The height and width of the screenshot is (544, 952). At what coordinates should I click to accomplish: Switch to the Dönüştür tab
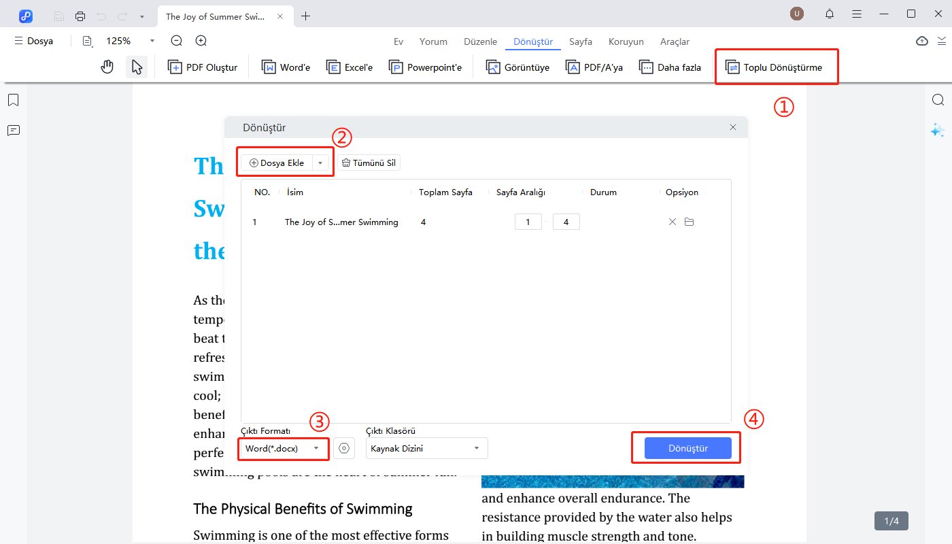tap(533, 41)
